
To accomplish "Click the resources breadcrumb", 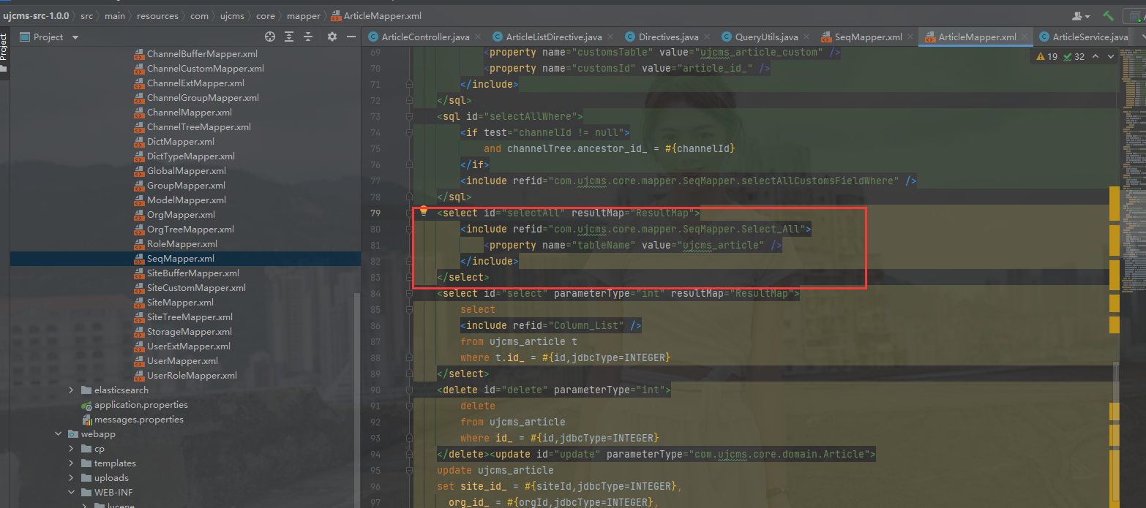I will click(x=157, y=15).
